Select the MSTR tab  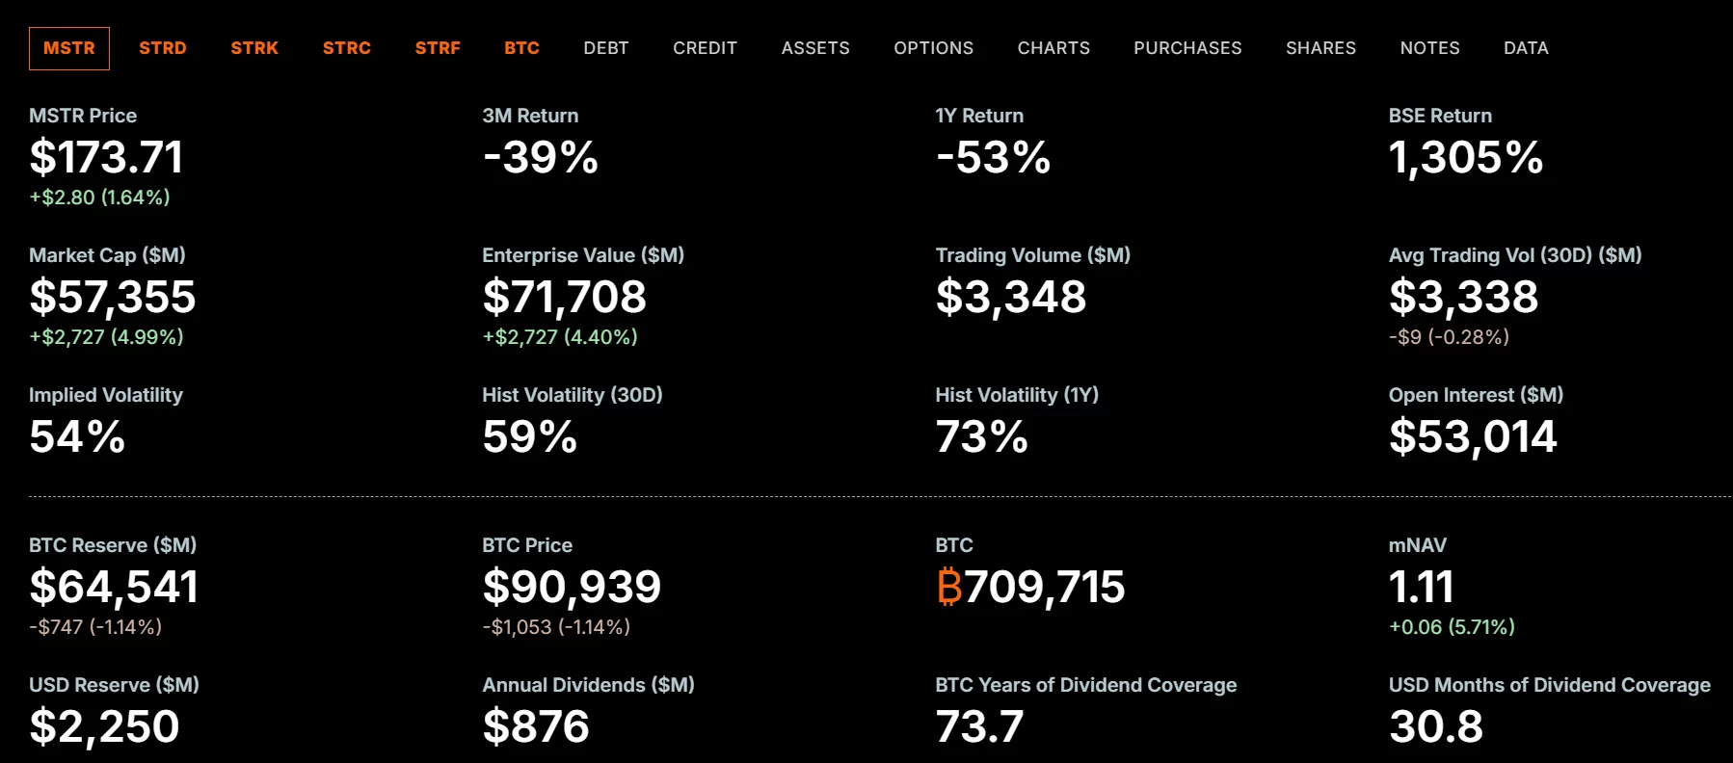(x=69, y=48)
